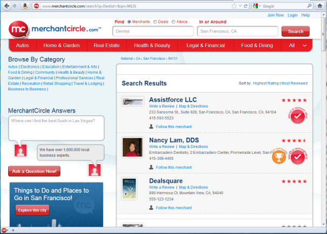Click Nancy Lam star rating
The height and width of the screenshot is (234, 327).
click(x=294, y=141)
